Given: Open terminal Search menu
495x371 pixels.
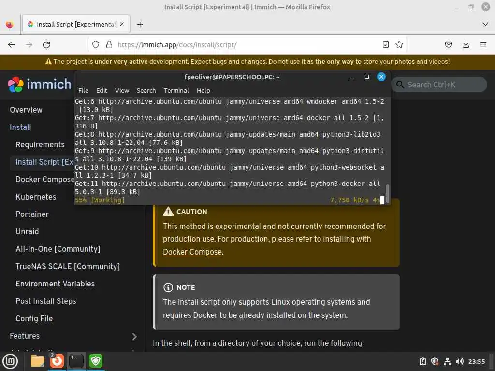Looking at the screenshot, I should click(x=146, y=90).
